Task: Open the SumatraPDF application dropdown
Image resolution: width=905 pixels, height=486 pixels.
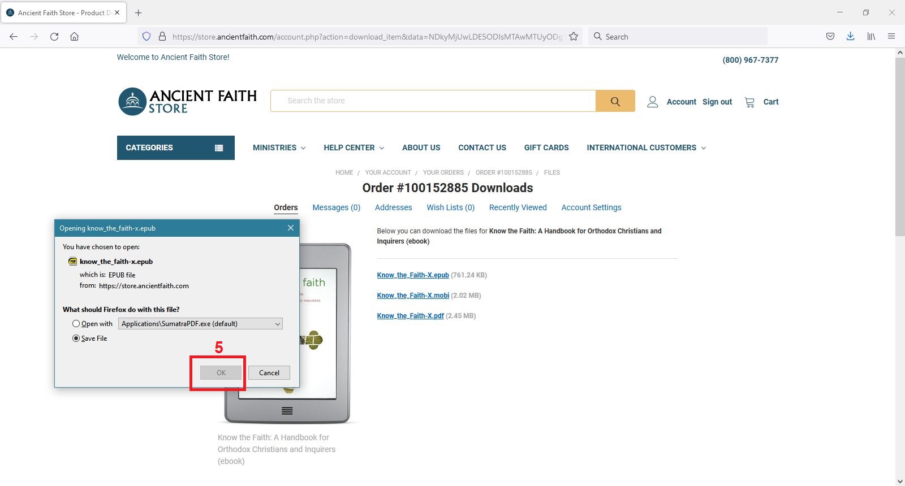Action: [200, 324]
